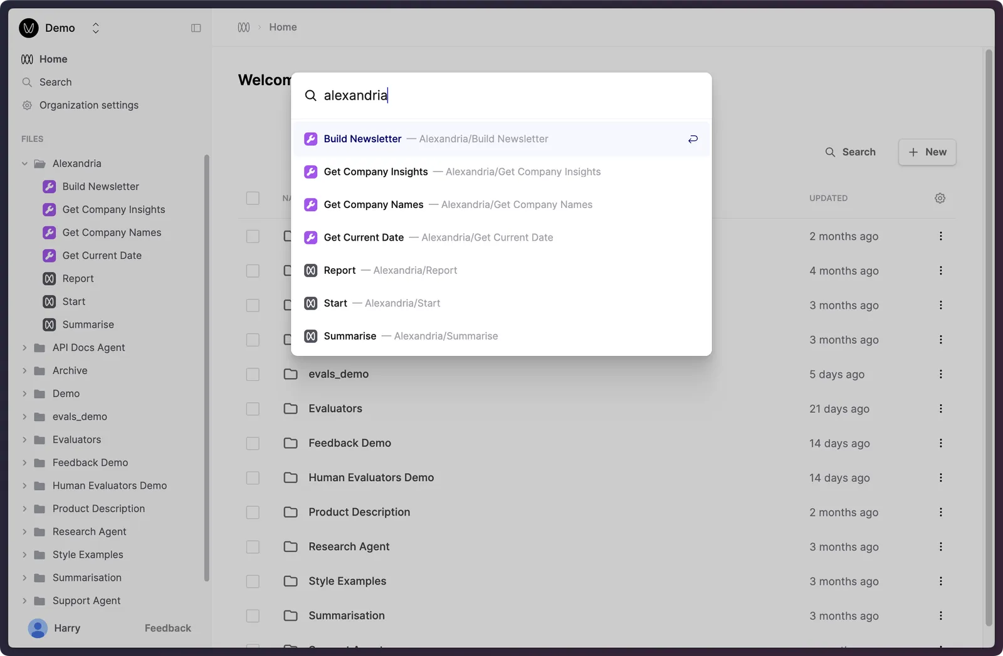
Task: Click the Research Agent folder icon in table
Action: pos(290,546)
